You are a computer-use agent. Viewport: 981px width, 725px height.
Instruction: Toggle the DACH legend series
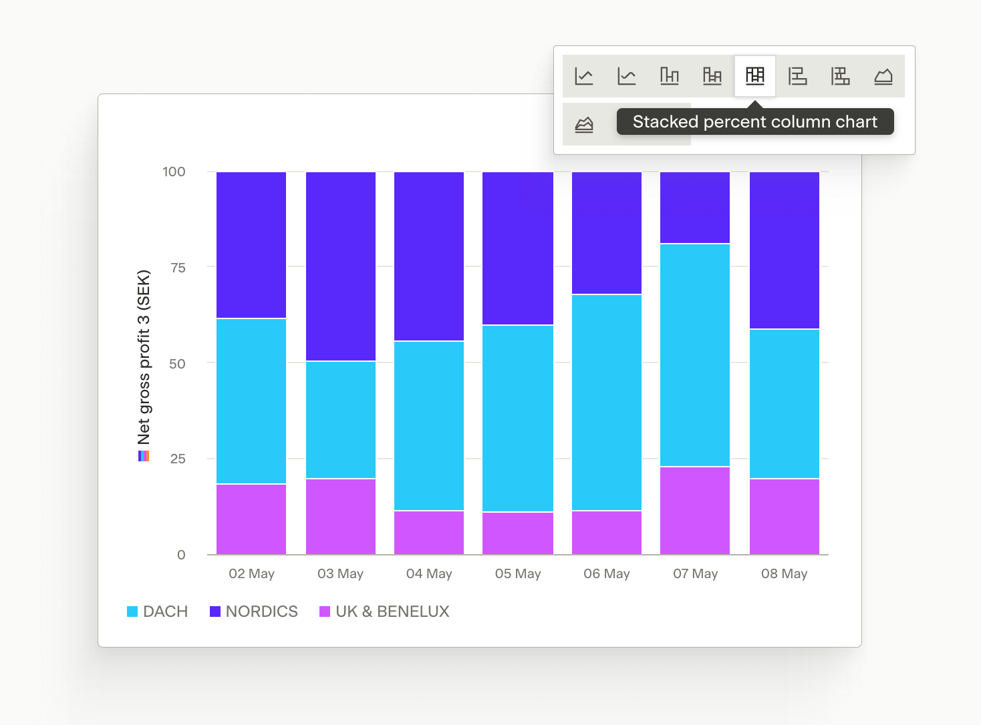point(157,612)
